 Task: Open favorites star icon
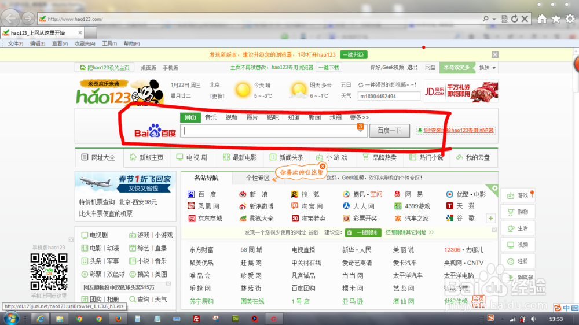[x=556, y=19]
